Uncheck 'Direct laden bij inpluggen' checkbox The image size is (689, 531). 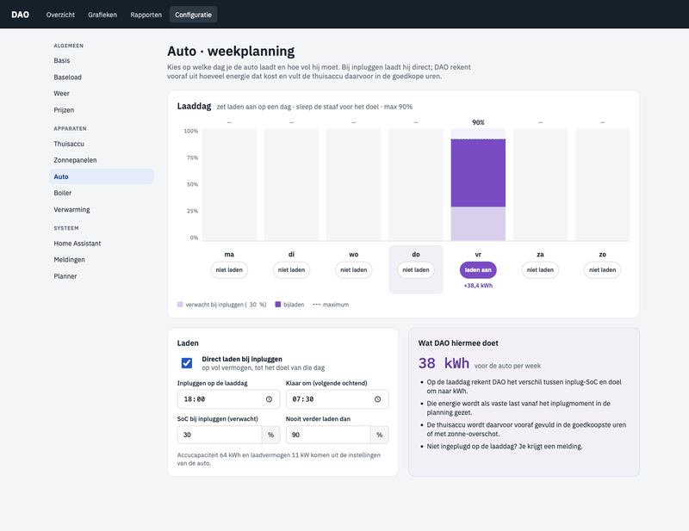click(187, 363)
